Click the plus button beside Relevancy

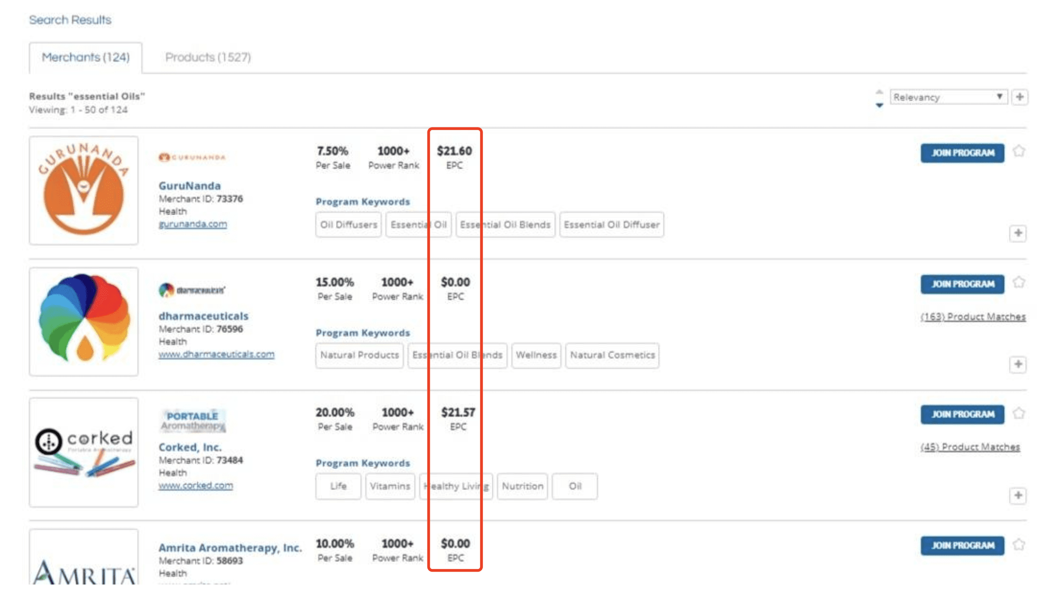[x=1020, y=97]
